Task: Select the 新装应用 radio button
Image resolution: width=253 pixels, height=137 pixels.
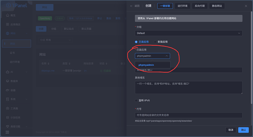Action: tap(155, 42)
